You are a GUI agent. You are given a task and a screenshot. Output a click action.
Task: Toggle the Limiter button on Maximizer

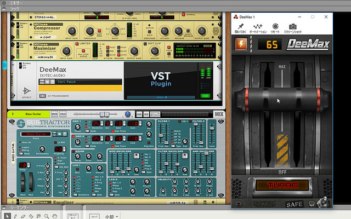coord(77,44)
